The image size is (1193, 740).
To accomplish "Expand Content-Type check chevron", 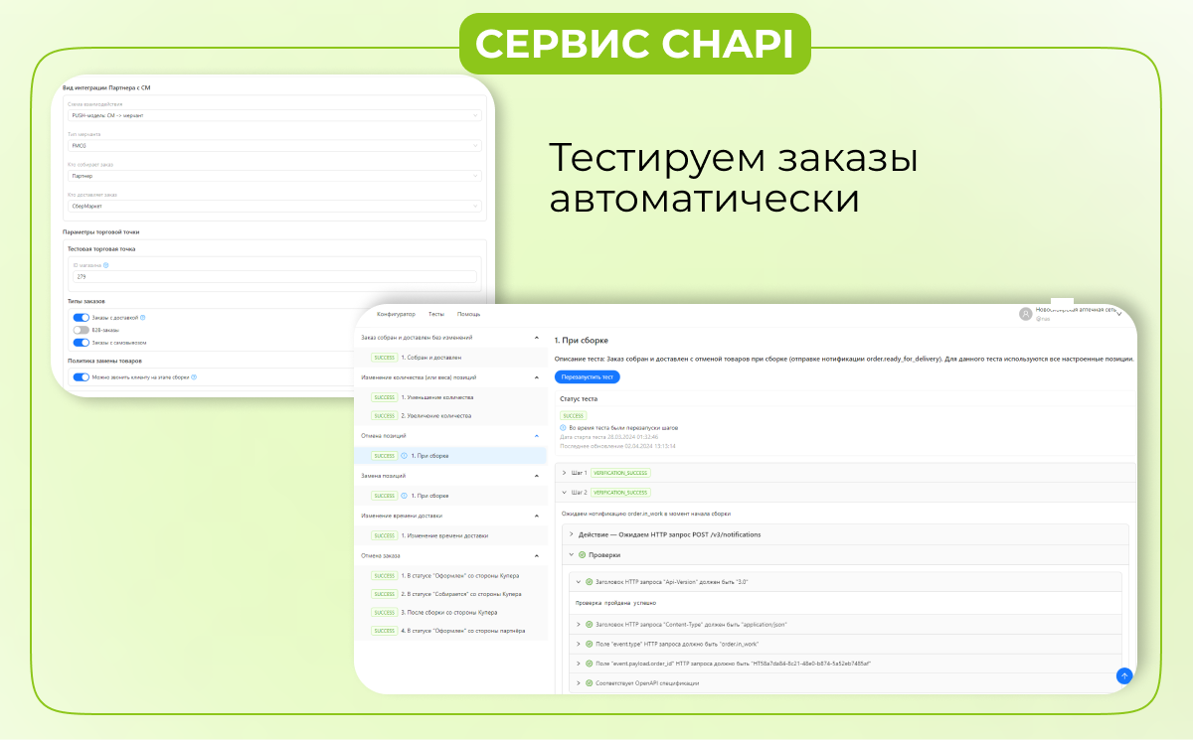I will pyautogui.click(x=579, y=625).
